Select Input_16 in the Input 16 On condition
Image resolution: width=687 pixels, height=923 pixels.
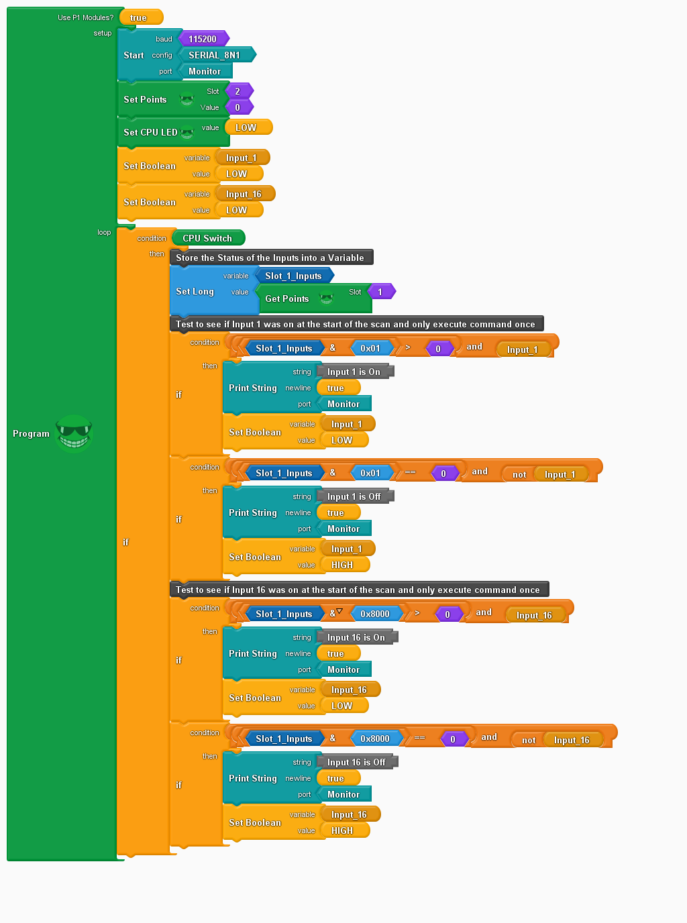(x=535, y=615)
